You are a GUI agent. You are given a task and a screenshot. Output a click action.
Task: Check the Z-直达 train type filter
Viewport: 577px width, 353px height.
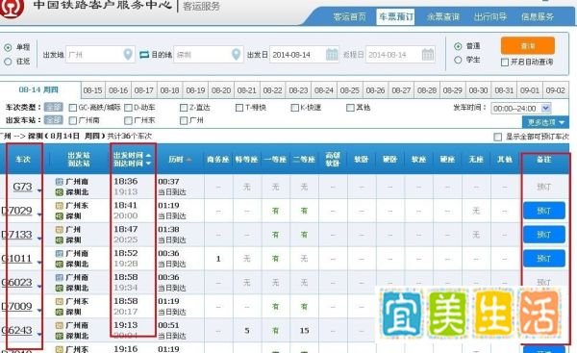coord(184,108)
